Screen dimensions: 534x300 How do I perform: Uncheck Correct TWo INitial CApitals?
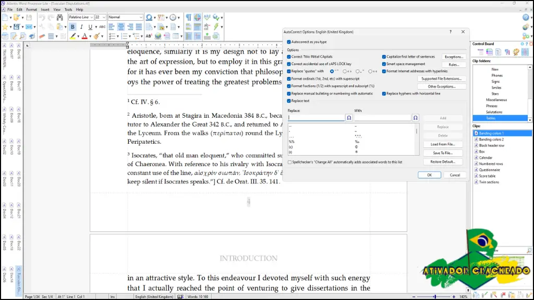tap(289, 57)
